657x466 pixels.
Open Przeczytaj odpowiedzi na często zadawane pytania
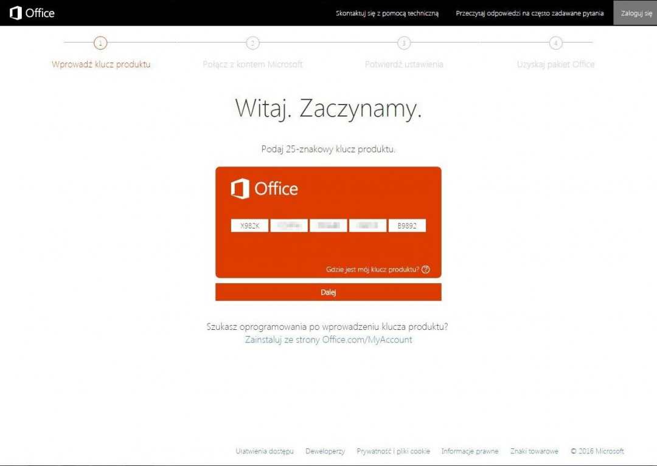click(x=529, y=13)
